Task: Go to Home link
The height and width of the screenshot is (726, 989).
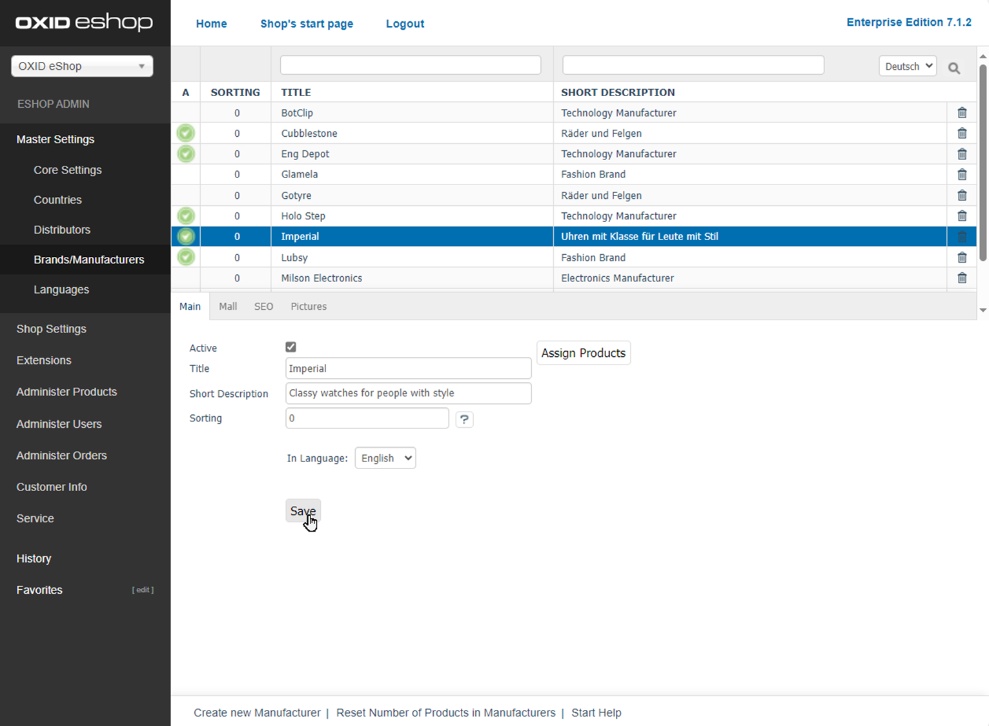Action: (x=212, y=24)
